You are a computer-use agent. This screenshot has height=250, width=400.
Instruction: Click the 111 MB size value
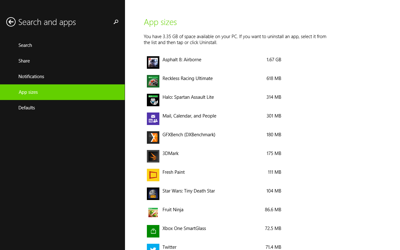click(x=274, y=172)
